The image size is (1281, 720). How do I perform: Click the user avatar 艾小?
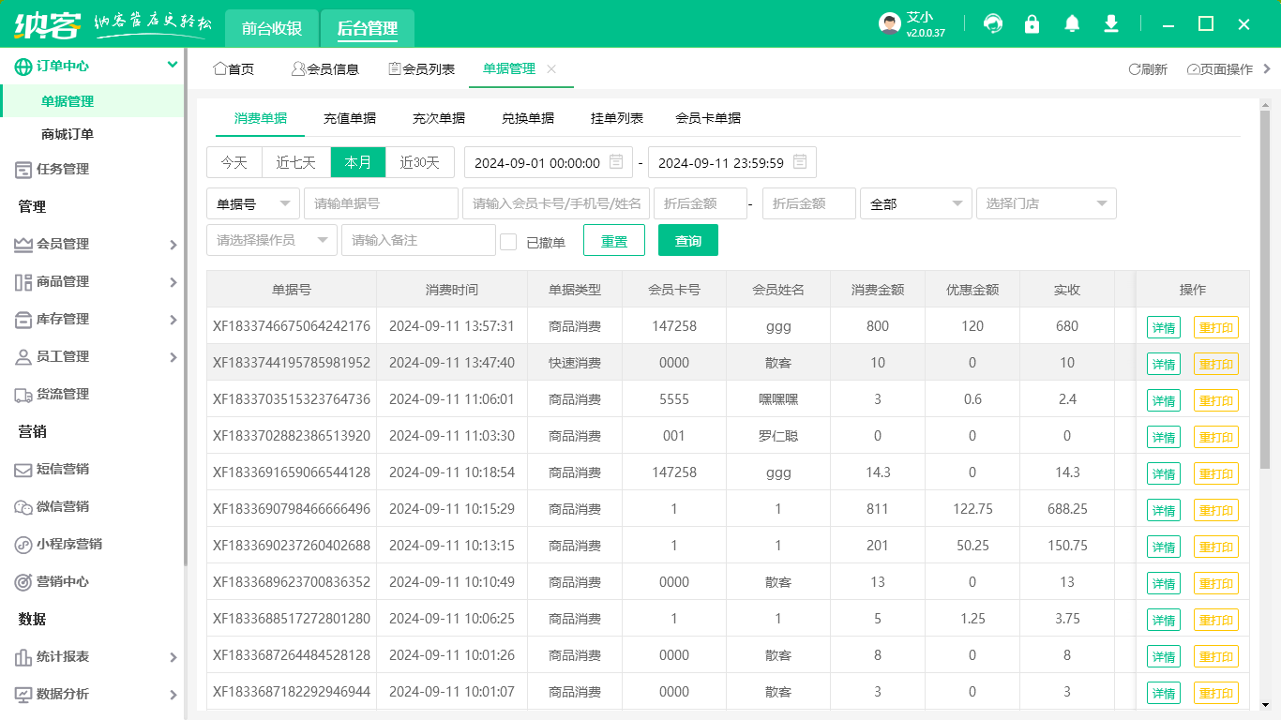890,24
